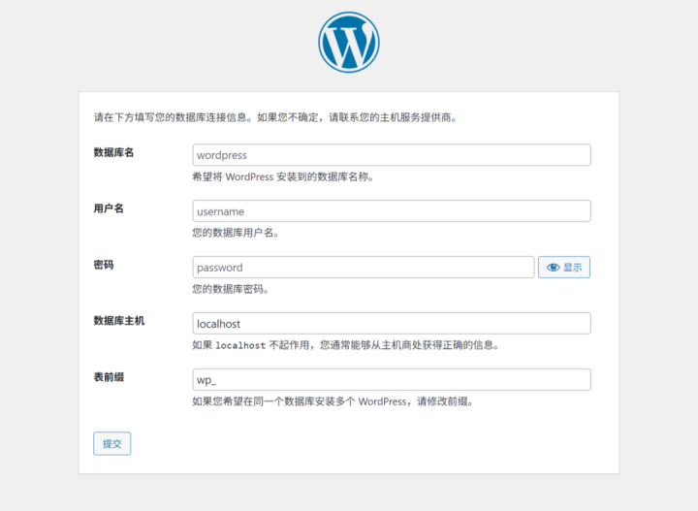This screenshot has height=511, width=698.
Task: Focus the 数据库名 input field
Action: (392, 155)
